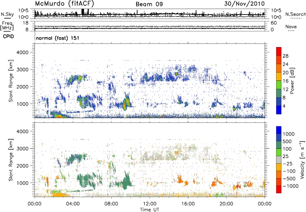Click the 'Time UT' axis title

coord(150,210)
